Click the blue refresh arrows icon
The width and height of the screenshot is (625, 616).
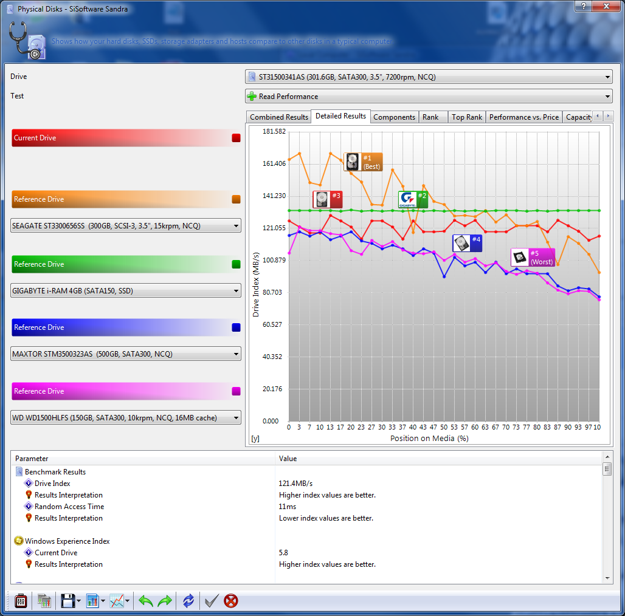(x=188, y=601)
